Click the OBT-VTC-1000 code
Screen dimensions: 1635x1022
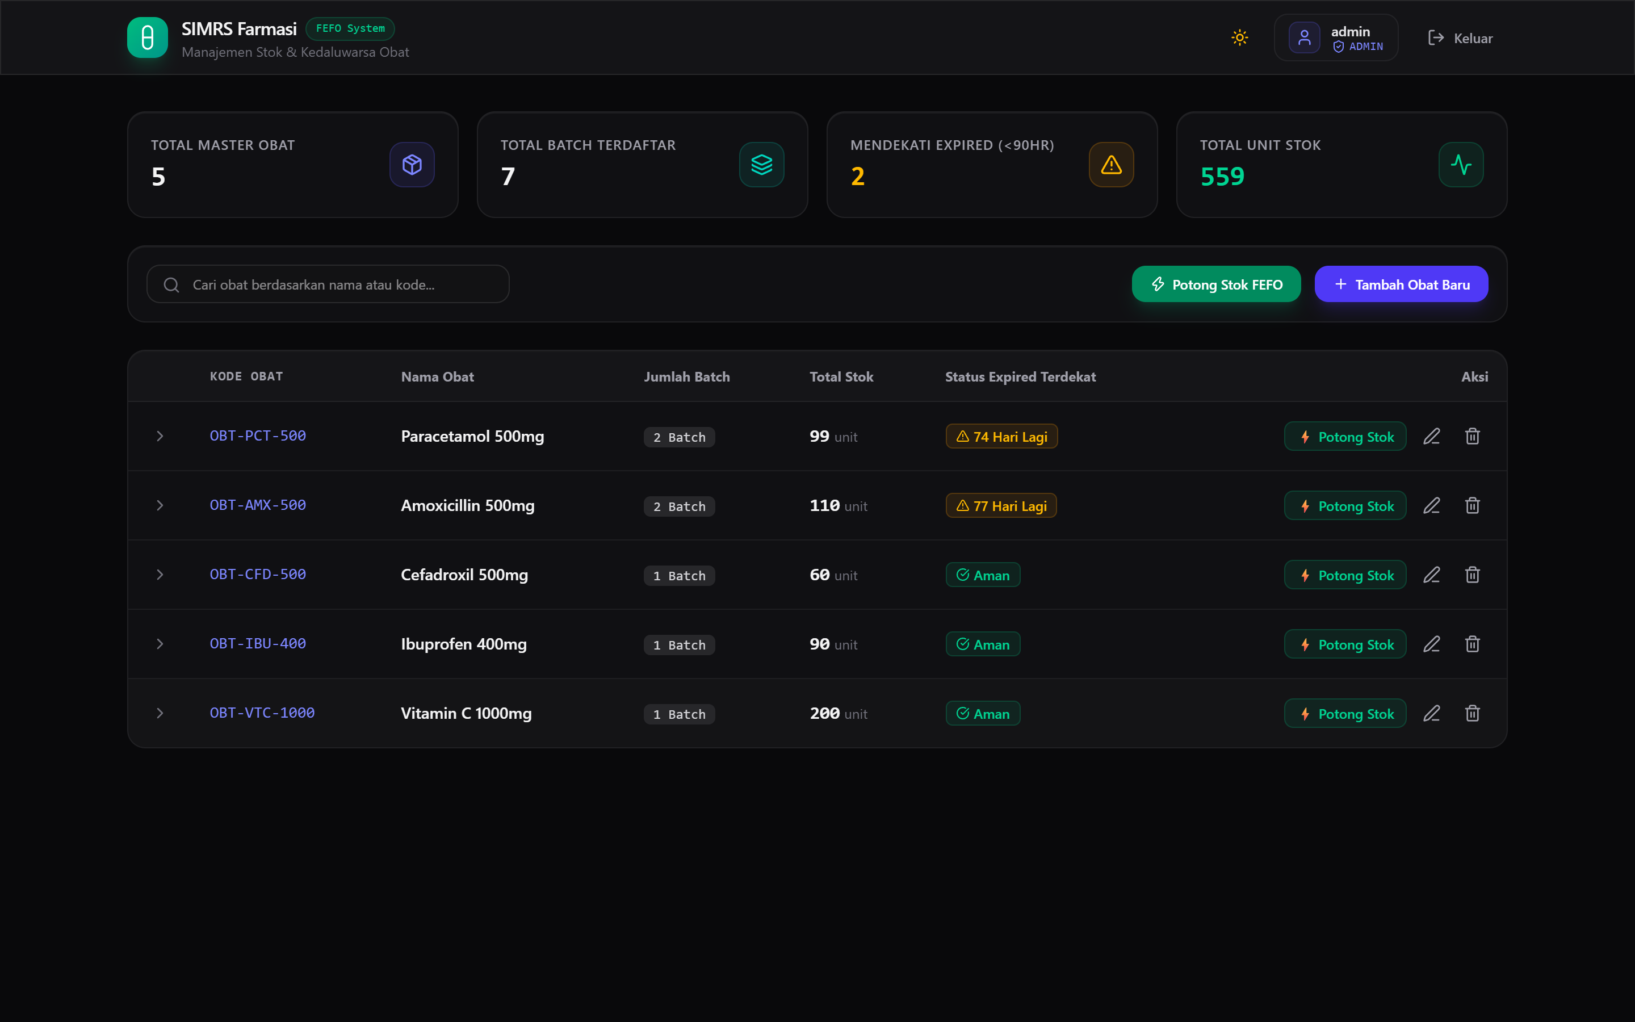262,713
